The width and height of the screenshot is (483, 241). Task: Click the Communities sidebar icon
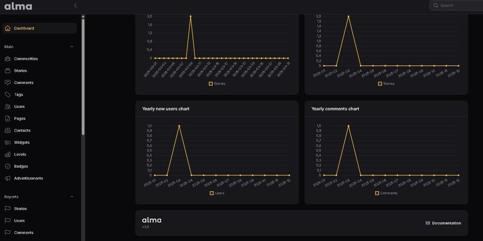point(8,59)
